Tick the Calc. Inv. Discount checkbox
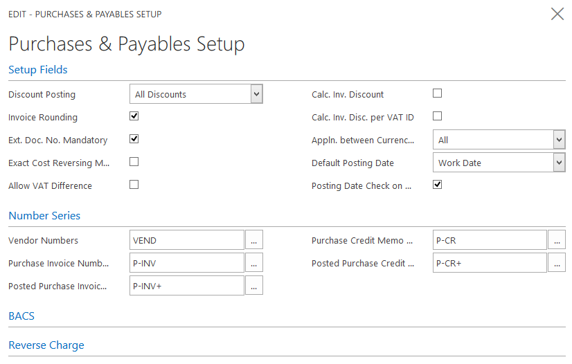The width and height of the screenshot is (572, 364). [x=437, y=93]
